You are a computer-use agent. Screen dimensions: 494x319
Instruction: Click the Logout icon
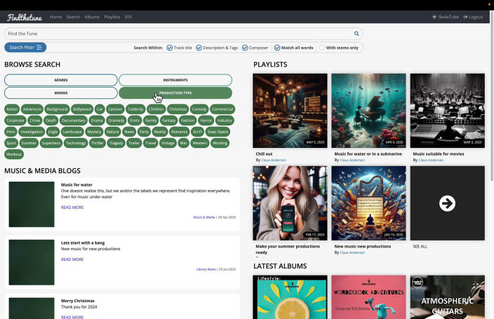pyautogui.click(x=465, y=17)
